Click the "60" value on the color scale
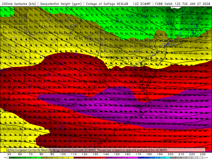Image resolution: width=212 pixels, height=159 pixels. pos(20,154)
